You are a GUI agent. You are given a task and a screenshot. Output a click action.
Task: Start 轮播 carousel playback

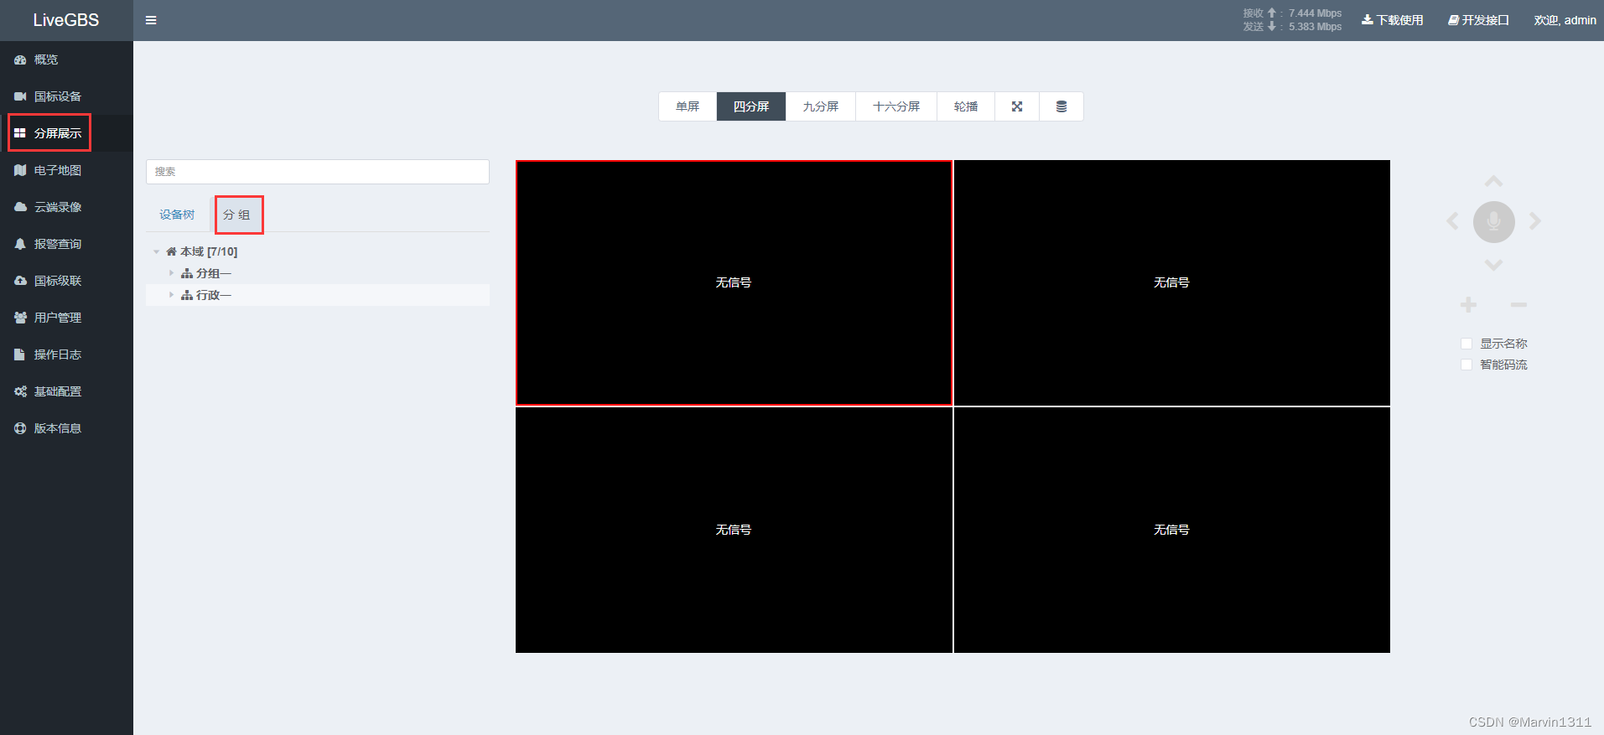(x=966, y=106)
